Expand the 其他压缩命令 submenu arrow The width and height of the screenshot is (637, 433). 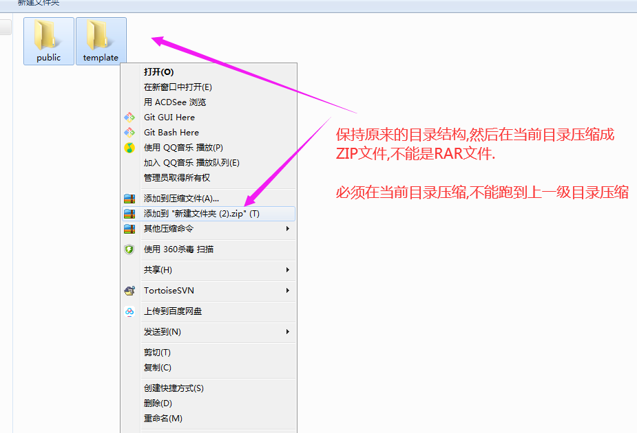[x=288, y=229]
